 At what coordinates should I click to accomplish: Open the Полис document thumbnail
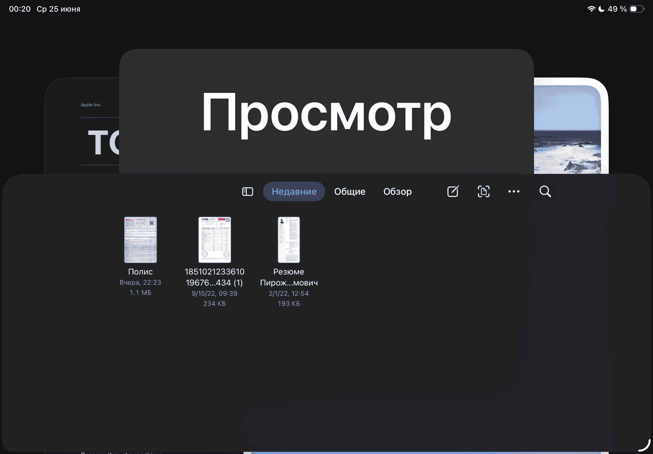tap(141, 239)
